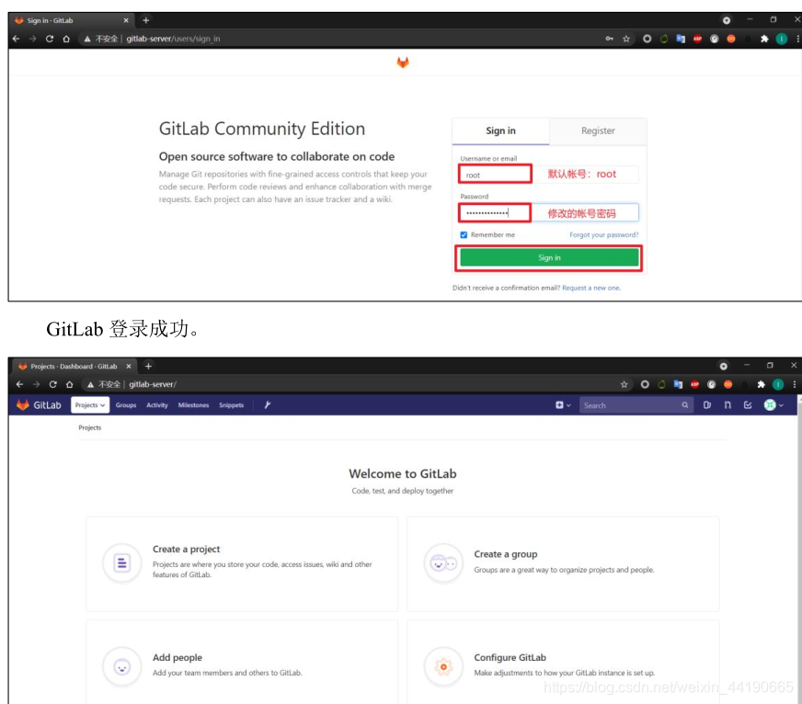Select the Sign in tab
The image size is (802, 704).
[500, 131]
